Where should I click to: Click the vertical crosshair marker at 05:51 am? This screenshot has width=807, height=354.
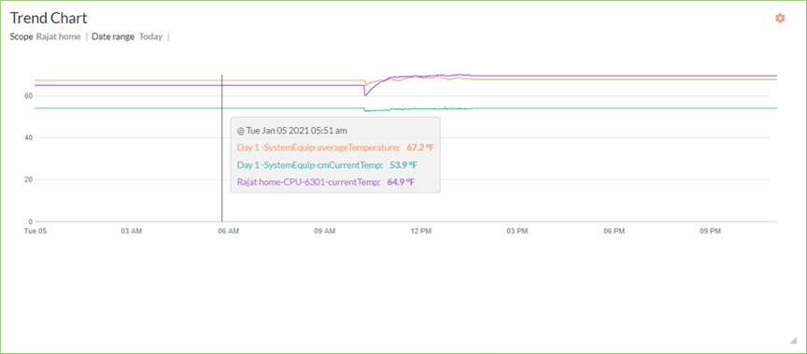[x=221, y=149]
